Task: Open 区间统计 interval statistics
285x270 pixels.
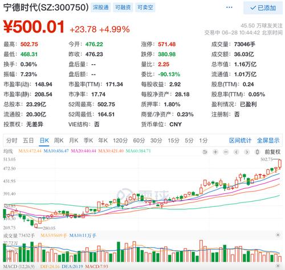Action: 240,140
